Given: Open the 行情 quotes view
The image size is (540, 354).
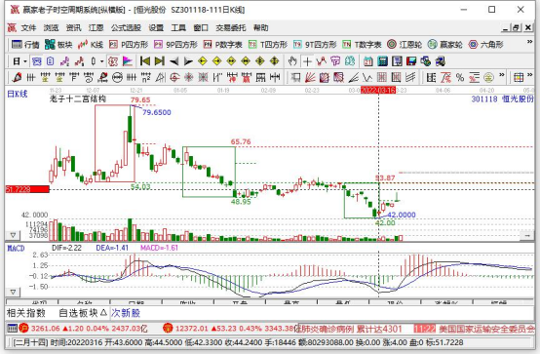Looking at the screenshot, I should click(25, 45).
